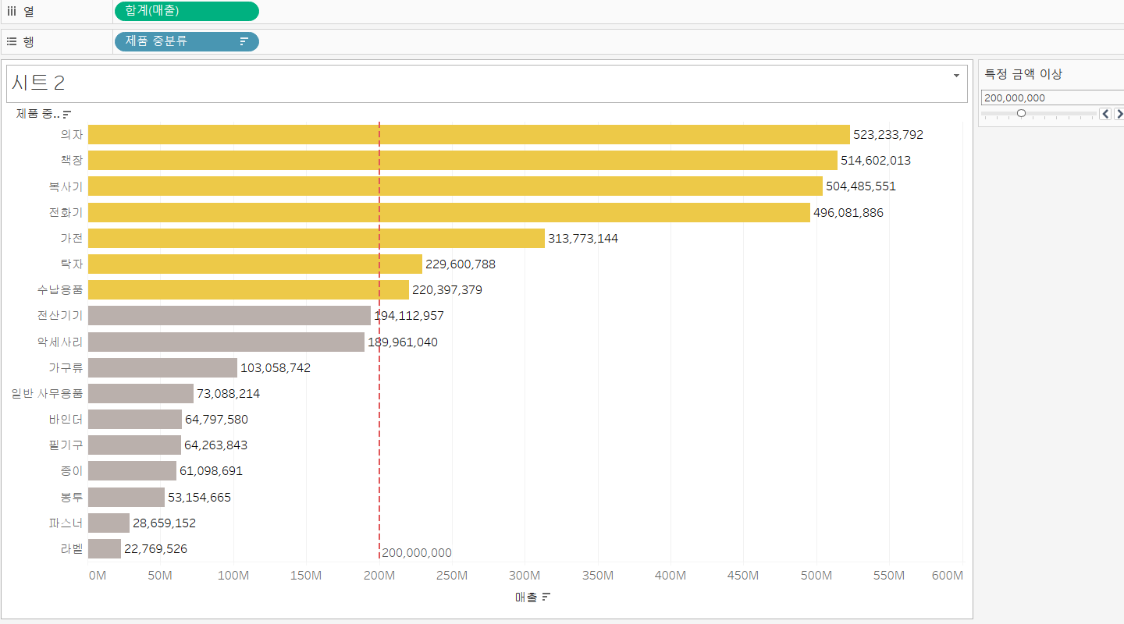Click the 특정 금액 이상 slider handle
The width and height of the screenshot is (1124, 624).
[1021, 114]
